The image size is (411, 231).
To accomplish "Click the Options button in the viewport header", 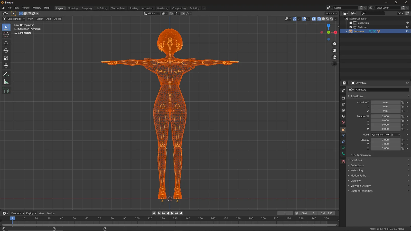I will 331,13.
